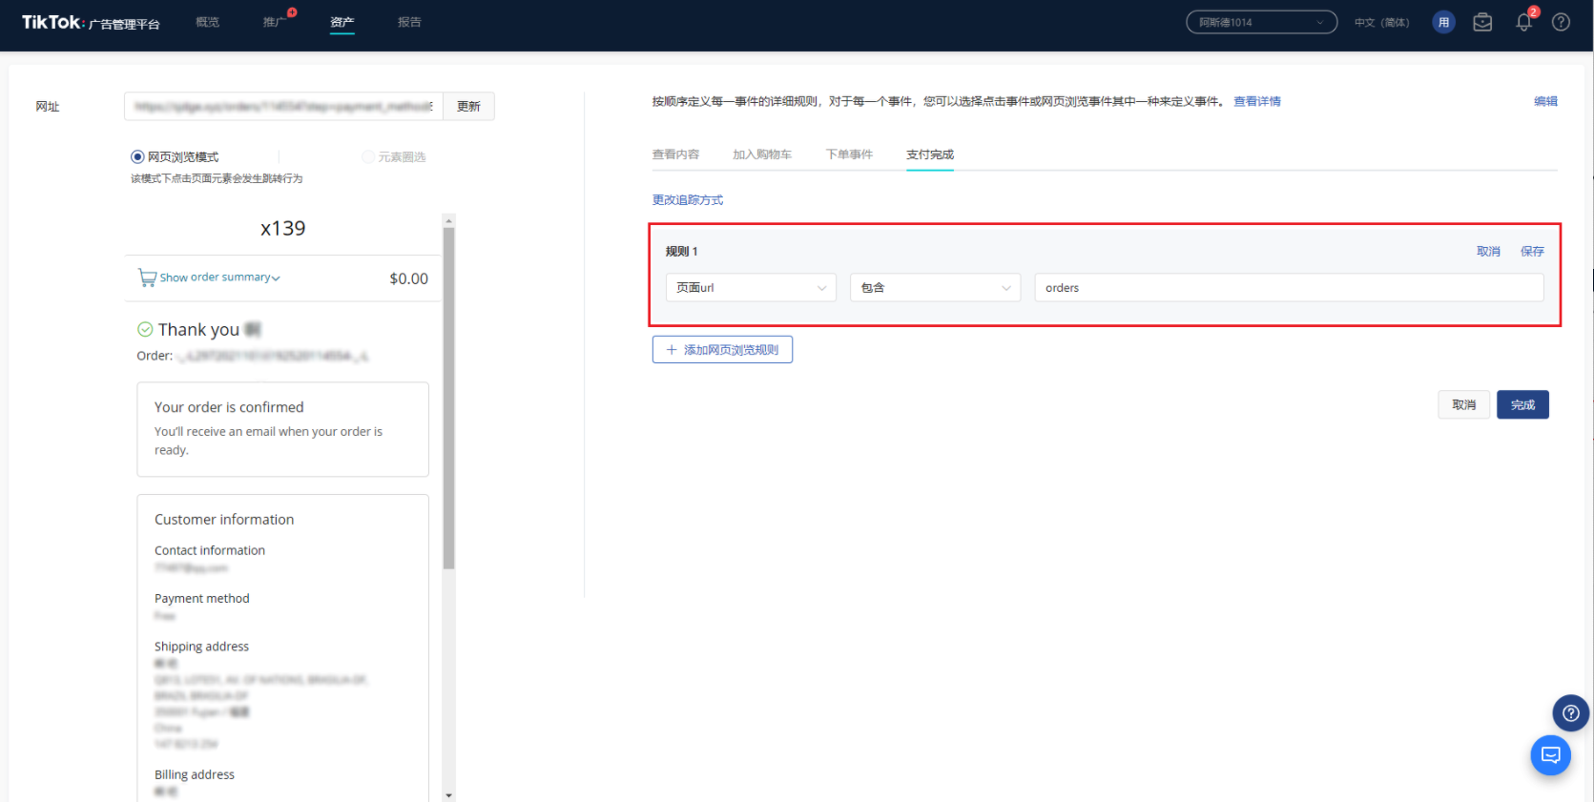Click 添加网页浏览规则 button

722,350
